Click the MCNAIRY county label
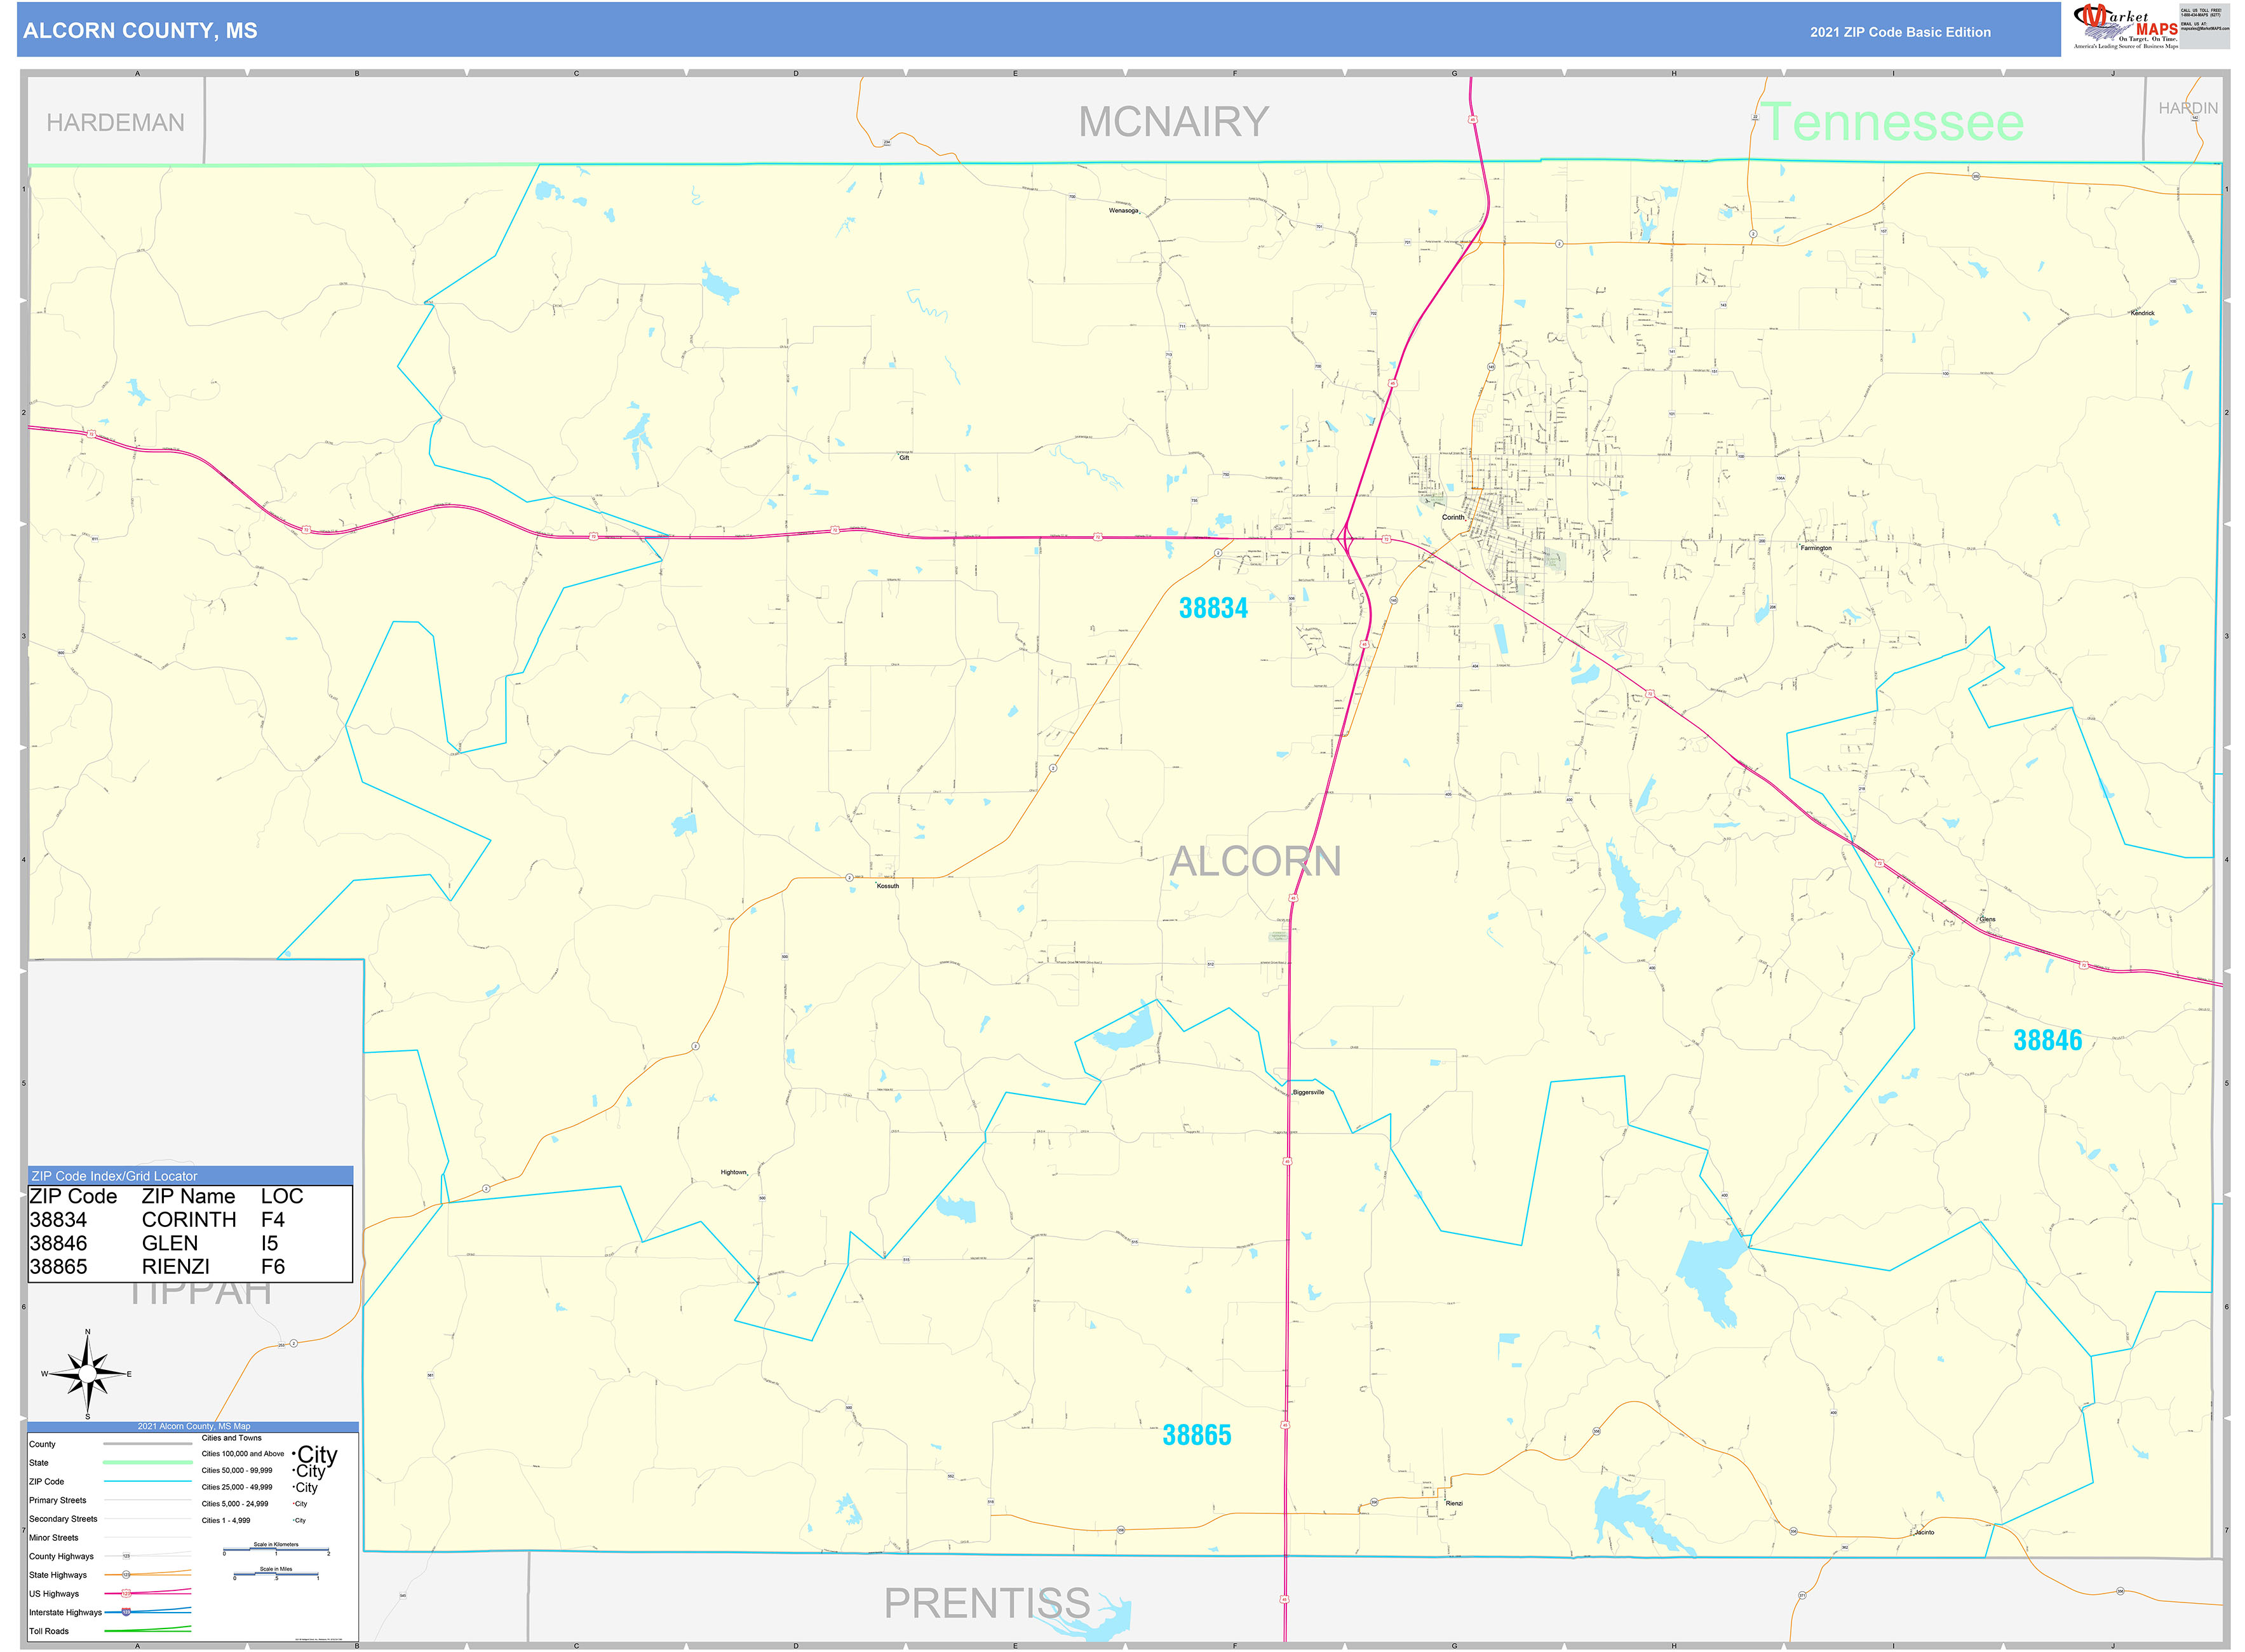 pyautogui.click(x=1173, y=122)
